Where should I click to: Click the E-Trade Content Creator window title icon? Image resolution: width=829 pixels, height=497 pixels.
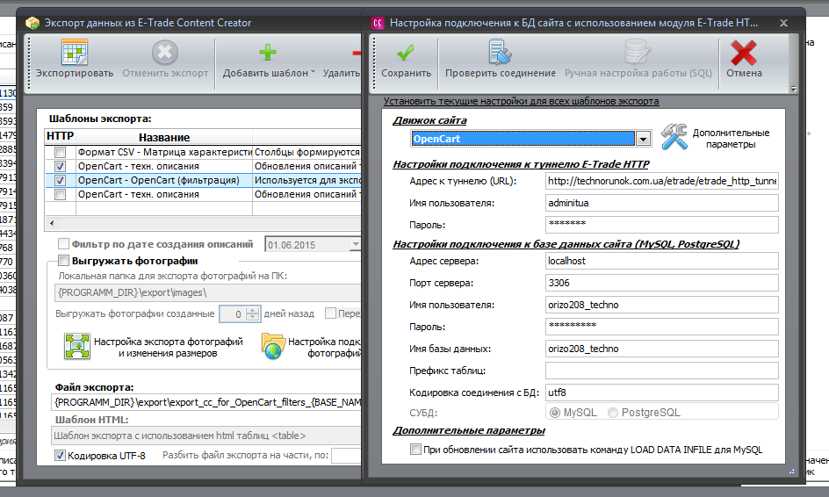pyautogui.click(x=32, y=23)
